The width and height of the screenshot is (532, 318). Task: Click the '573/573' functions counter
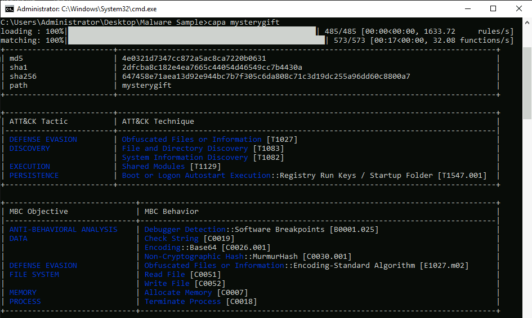(x=350, y=41)
